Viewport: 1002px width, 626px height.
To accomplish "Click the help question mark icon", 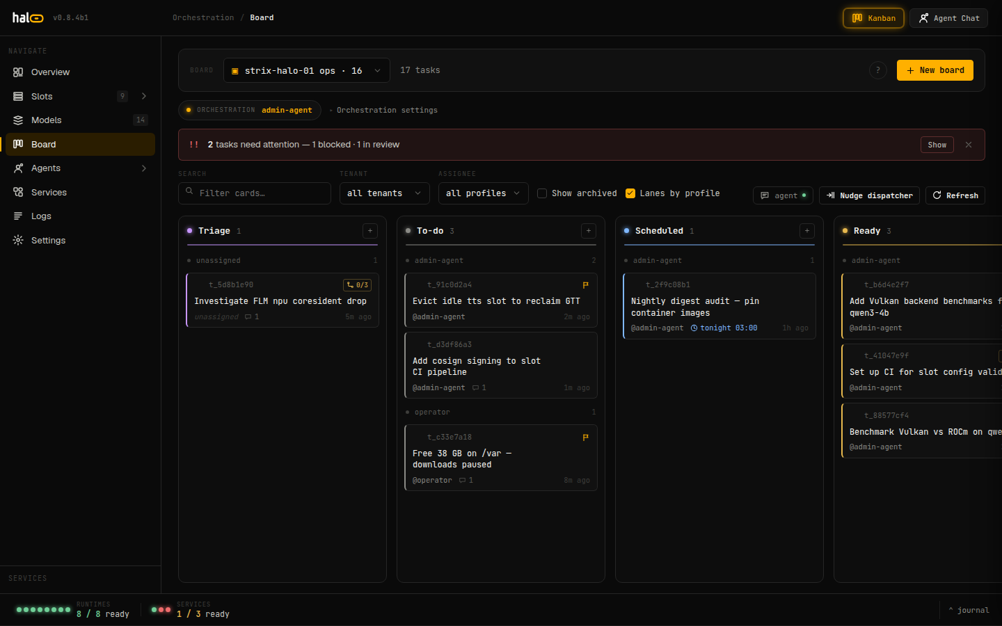I will (878, 70).
